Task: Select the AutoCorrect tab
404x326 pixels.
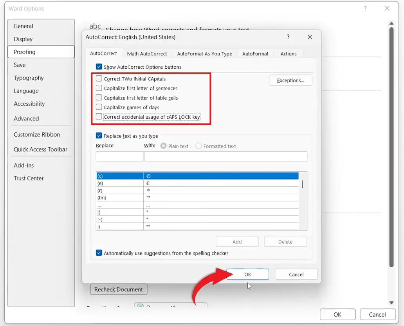Action: point(103,53)
